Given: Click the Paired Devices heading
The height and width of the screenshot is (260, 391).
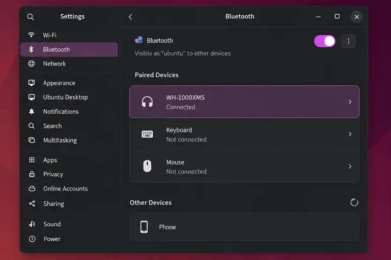Looking at the screenshot, I should [157, 75].
